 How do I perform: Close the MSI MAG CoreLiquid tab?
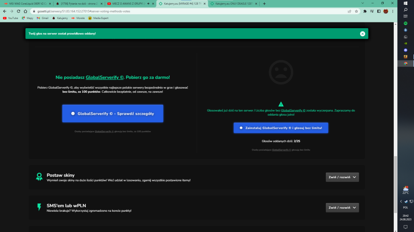click(x=50, y=4)
